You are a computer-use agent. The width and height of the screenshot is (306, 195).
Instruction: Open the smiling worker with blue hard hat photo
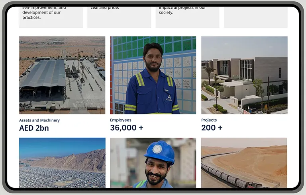153,163
